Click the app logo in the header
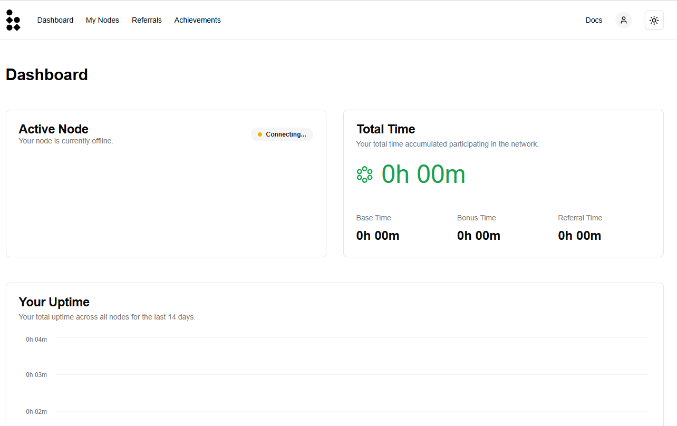Image resolution: width=677 pixels, height=426 pixels. 13,20
